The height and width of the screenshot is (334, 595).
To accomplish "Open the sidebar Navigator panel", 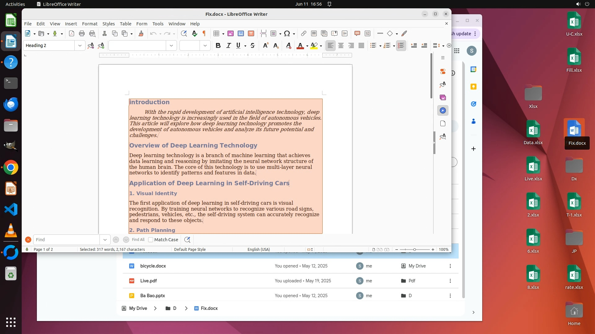I will point(443,110).
